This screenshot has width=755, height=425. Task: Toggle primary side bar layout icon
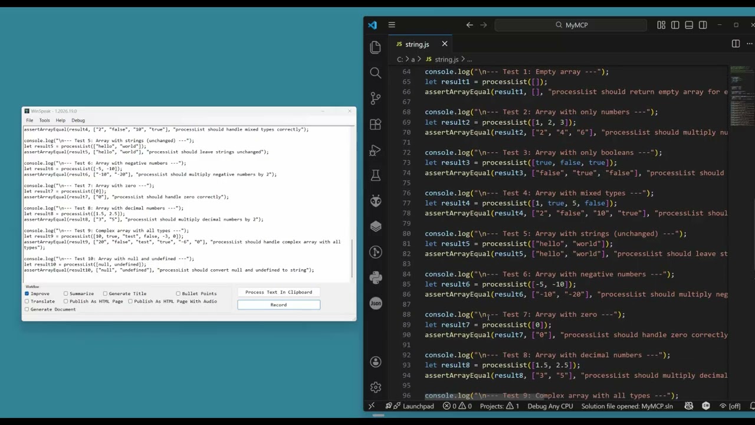tap(675, 25)
